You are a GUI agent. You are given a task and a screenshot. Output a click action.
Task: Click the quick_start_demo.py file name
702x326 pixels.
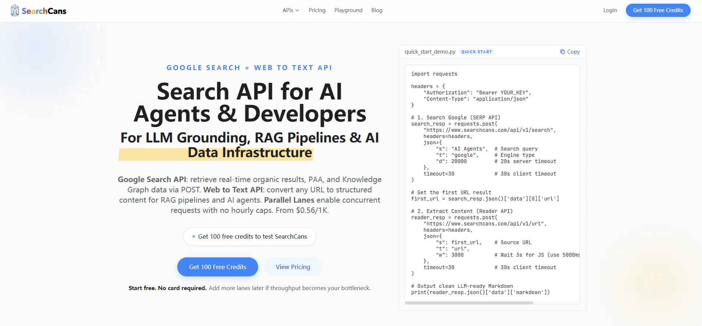coord(430,52)
